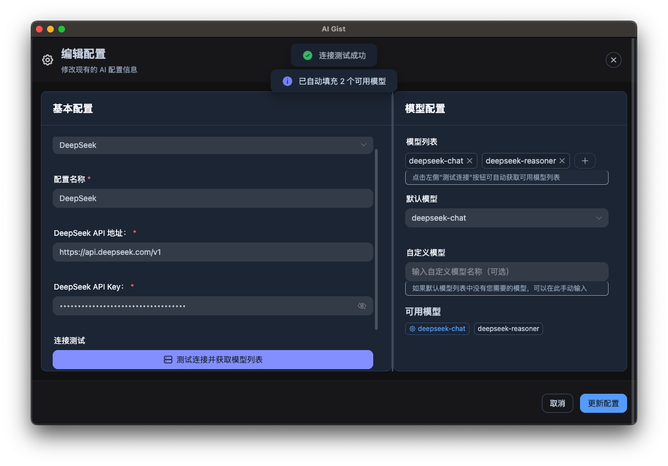Close the edit configuration dialog
Viewport: 668px width, 466px height.
coord(613,60)
